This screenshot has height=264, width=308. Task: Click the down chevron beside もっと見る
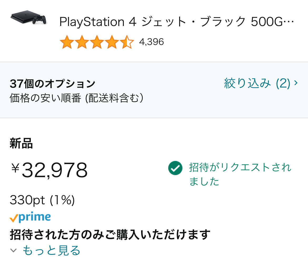(14, 250)
